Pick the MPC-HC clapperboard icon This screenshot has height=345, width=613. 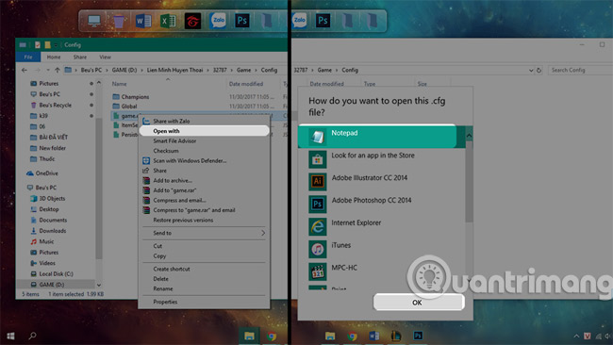point(318,271)
